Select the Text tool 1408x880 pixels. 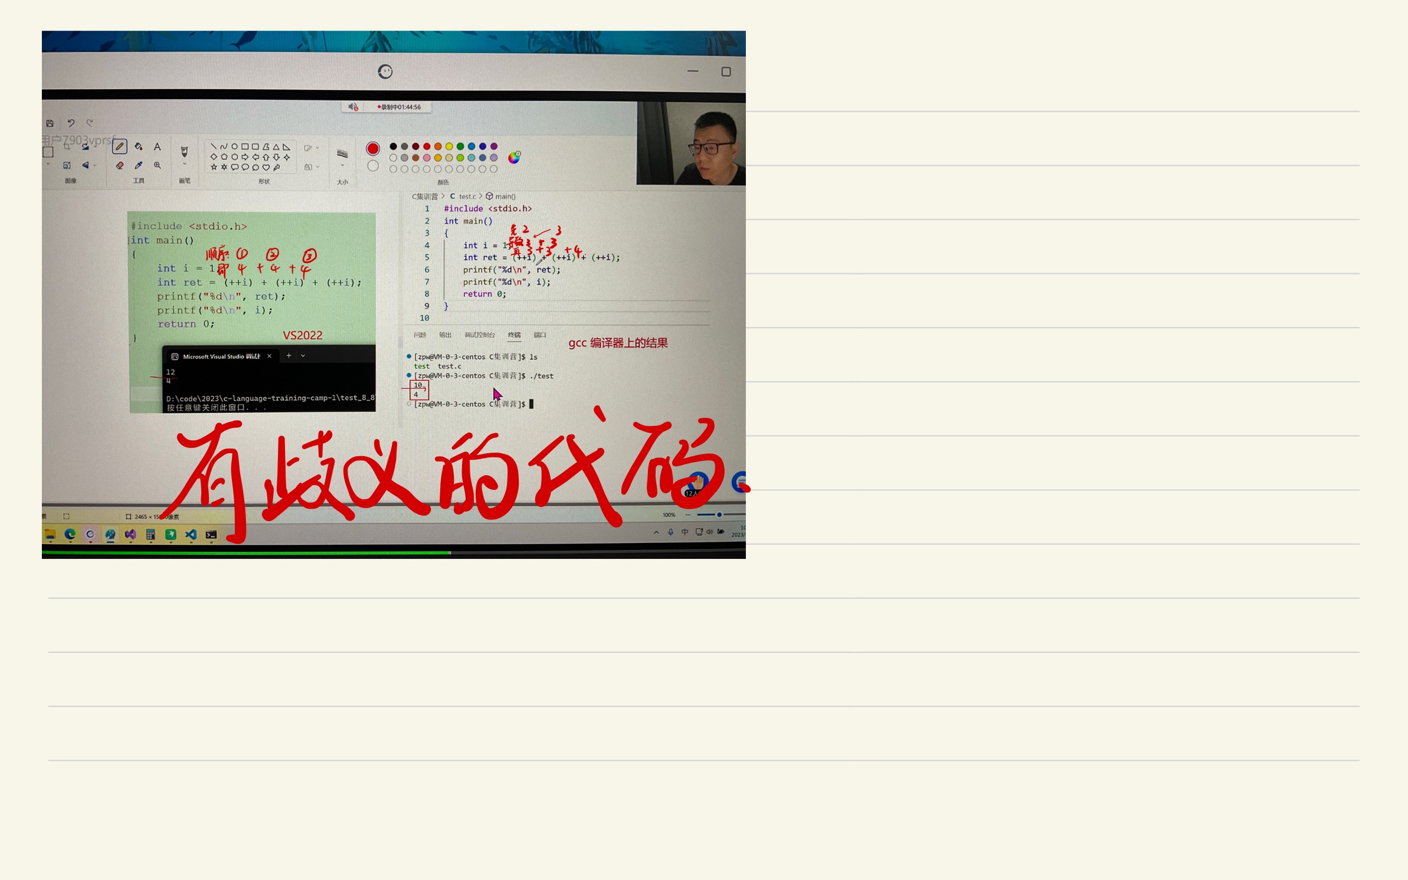157,146
